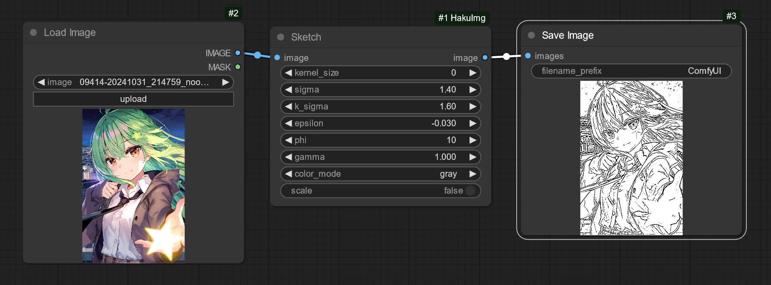Image resolution: width=771 pixels, height=285 pixels.
Task: Click the filename_prefix ComfyUI field
Action: point(631,71)
